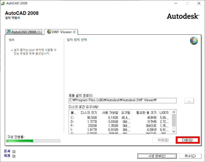This screenshot has width=205, height=162.
Task: Click the 317MB required total cell
Action: [152, 122]
